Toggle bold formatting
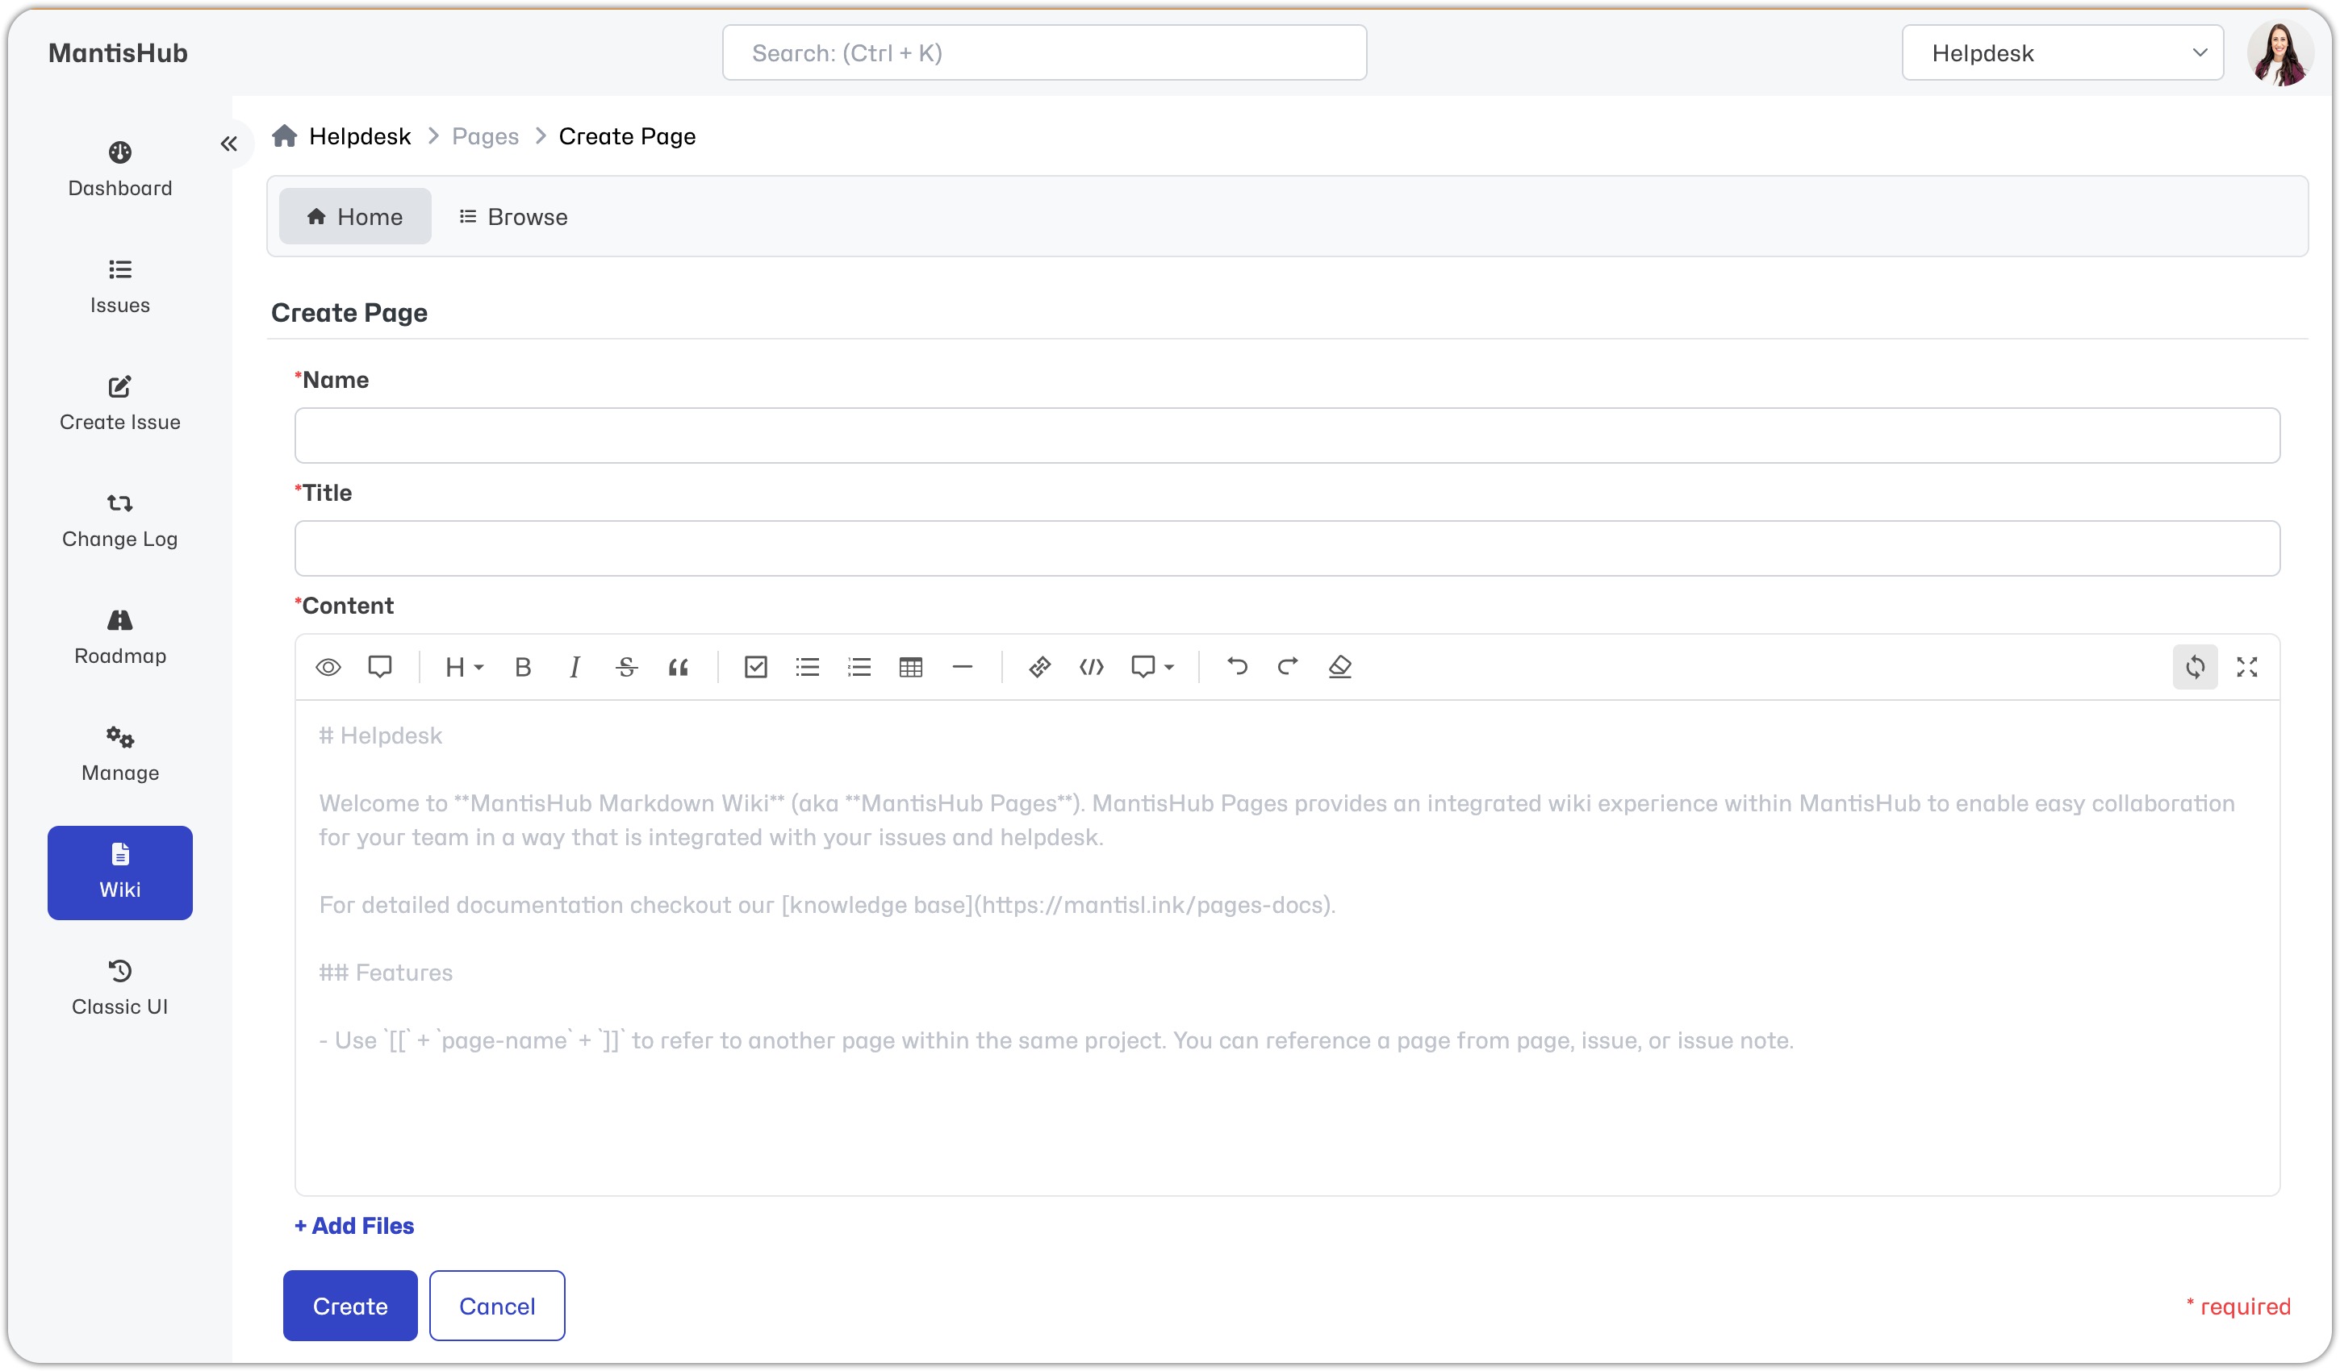 pos(523,668)
